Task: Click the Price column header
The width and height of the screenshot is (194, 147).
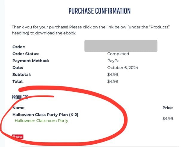Action: click(x=167, y=107)
